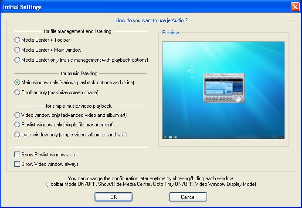This screenshot has height=208, width=302.
Task: Click the Preview group label
Action: [x=170, y=33]
